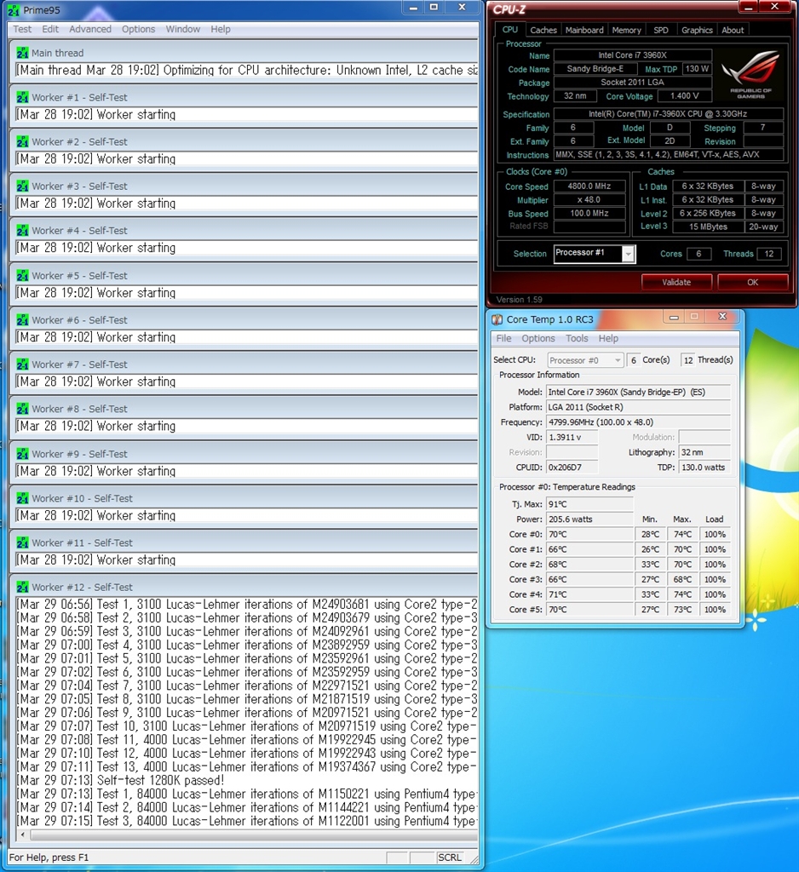Click the Core Temp thermometer title icon
Viewport: 799px width, 872px height.
tap(497, 319)
